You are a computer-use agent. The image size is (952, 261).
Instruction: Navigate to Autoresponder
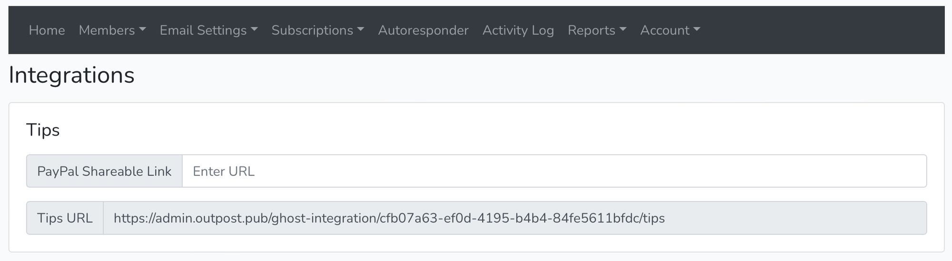(x=423, y=30)
